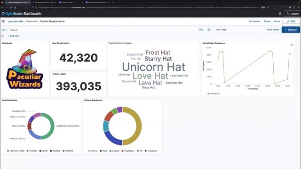
Task: Click the Clone menu item
Action: (x=277, y=21)
